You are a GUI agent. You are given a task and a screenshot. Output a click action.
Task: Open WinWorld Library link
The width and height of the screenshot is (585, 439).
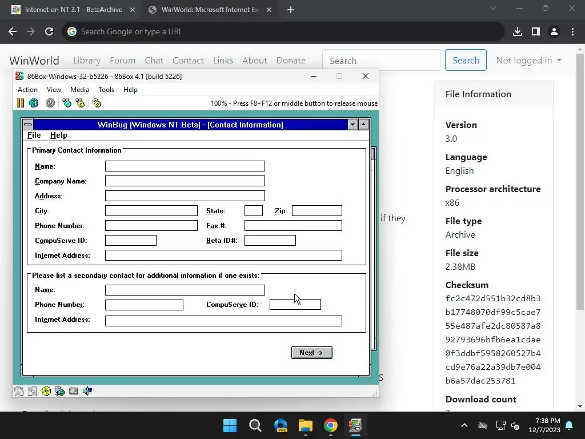pyautogui.click(x=87, y=61)
